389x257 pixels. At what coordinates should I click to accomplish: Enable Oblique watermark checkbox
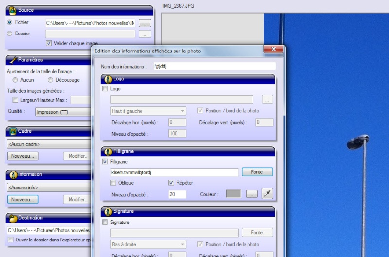pos(113,183)
